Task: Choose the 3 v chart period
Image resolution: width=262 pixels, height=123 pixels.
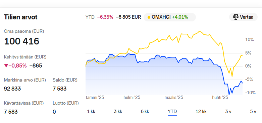Action: [228, 112]
